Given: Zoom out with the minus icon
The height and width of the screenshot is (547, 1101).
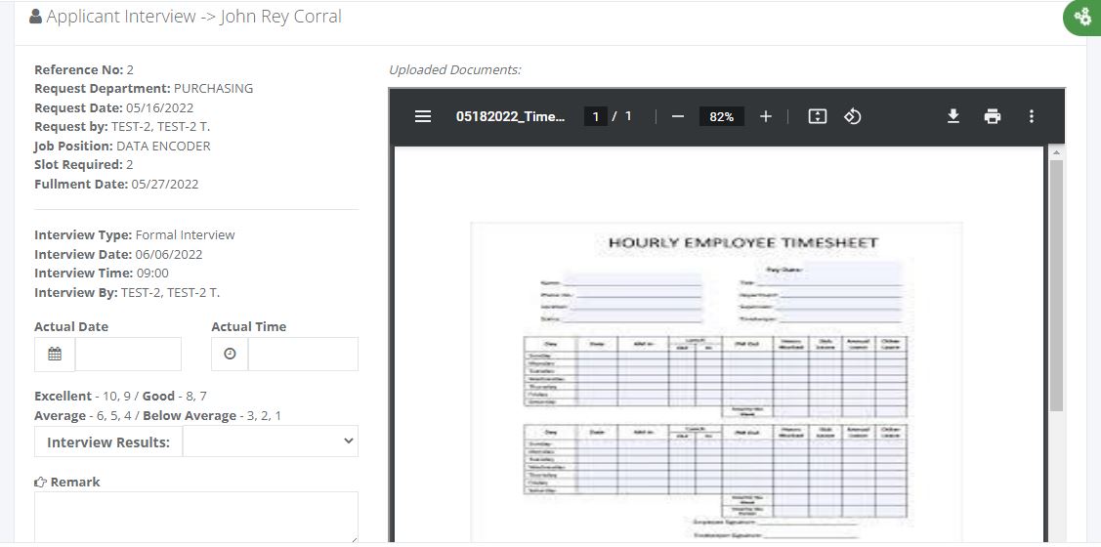Looking at the screenshot, I should 678,116.
